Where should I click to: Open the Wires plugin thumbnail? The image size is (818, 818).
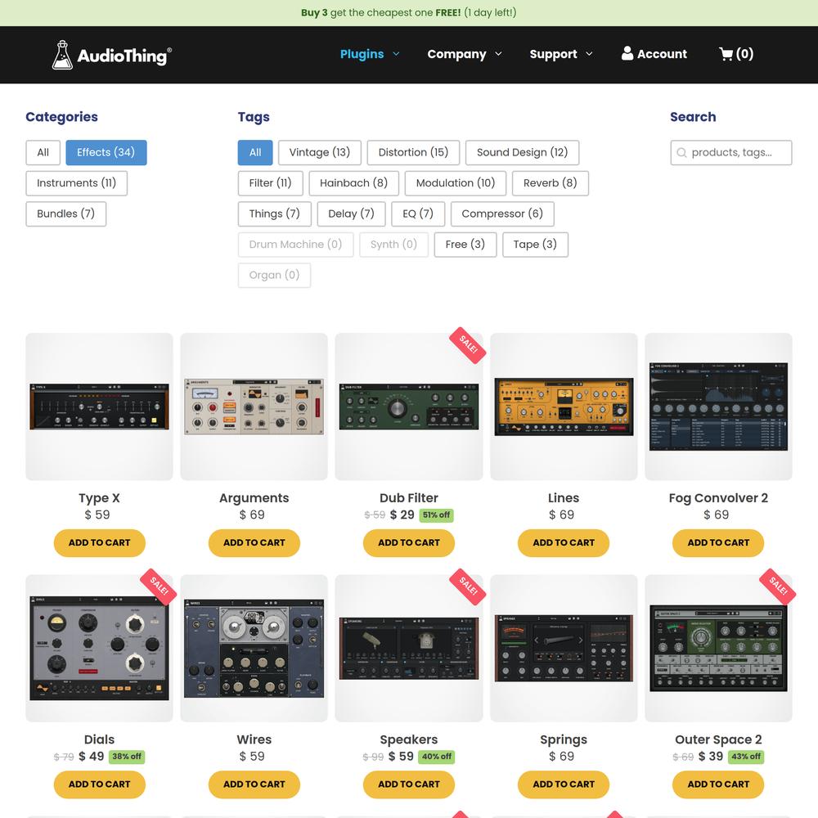254,648
